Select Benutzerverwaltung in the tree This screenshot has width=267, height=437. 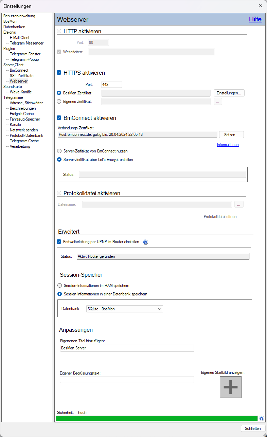[19, 16]
